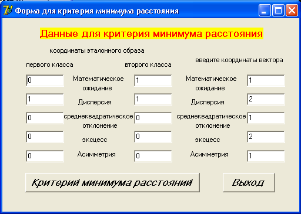This screenshot has width=301, height=214.
Task: Focus vector 'эксцесс' input field with value 2
Action: pos(266,137)
